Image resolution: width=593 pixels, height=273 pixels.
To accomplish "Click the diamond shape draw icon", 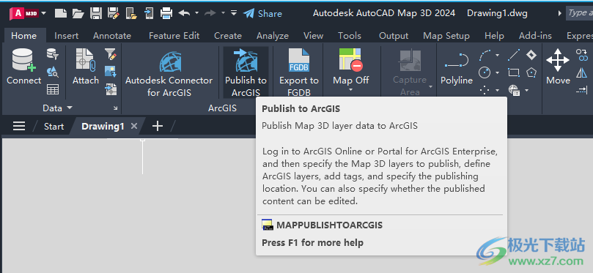I will [x=531, y=55].
